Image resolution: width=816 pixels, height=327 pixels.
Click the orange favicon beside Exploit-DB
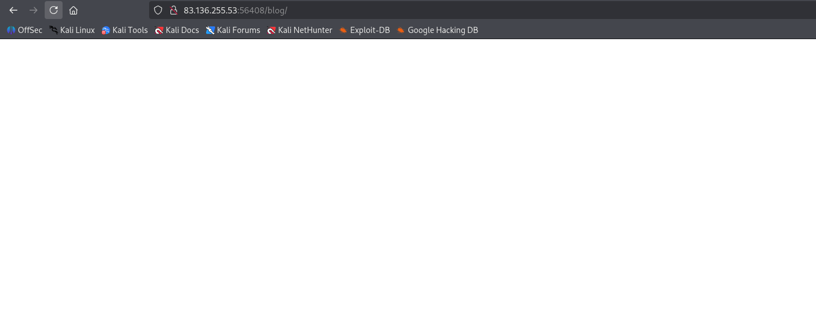[x=343, y=30]
